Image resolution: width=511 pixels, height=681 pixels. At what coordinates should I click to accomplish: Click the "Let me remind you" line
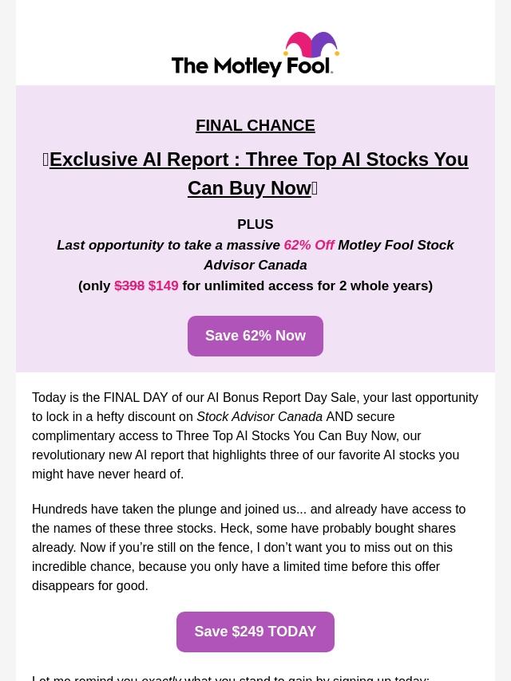tap(85, 677)
